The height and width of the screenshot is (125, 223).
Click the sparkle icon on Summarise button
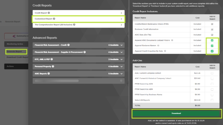point(14,36)
